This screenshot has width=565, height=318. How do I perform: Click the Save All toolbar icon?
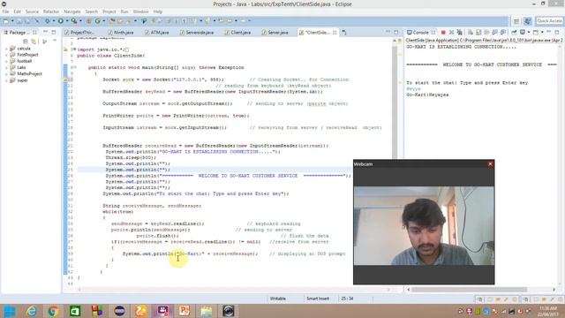[27, 21]
